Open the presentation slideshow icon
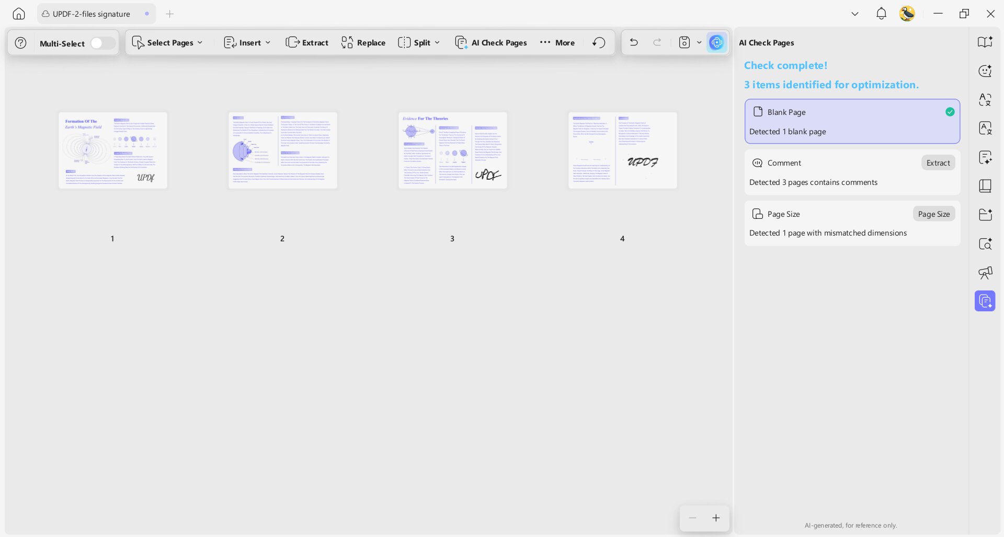1004x537 pixels. (x=985, y=273)
